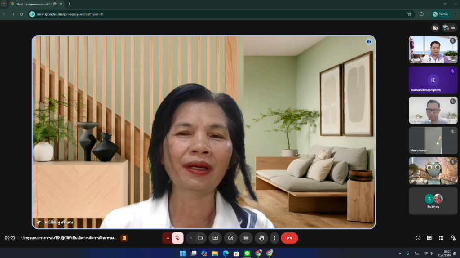Click the hidden self-view tile icon

pyautogui.click(x=435, y=28)
